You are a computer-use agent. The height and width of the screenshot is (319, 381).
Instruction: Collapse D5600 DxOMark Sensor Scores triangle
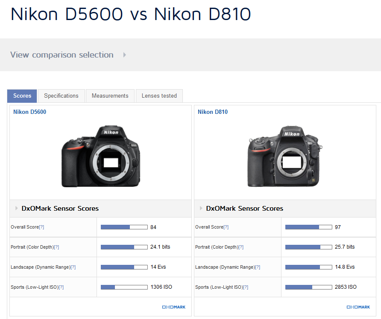[x=16, y=208]
